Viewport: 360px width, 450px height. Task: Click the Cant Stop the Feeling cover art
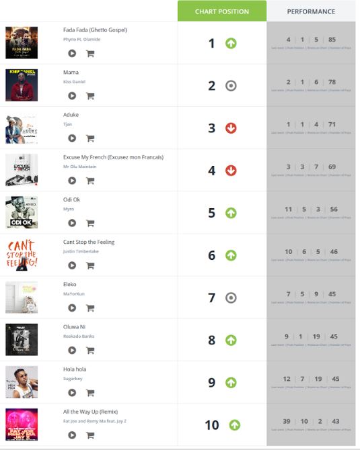22,255
